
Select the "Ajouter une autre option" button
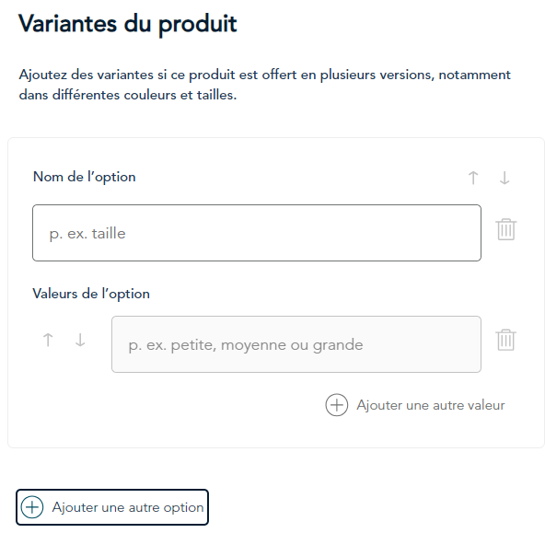[112, 507]
